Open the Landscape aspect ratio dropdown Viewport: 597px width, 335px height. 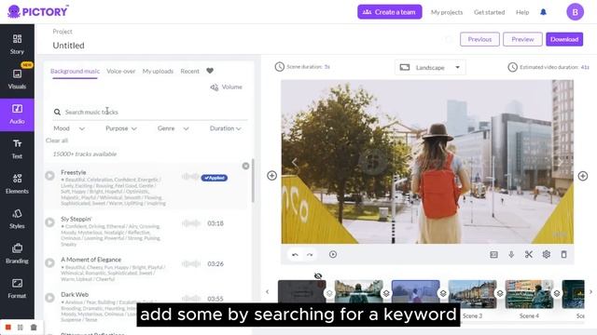pos(430,68)
